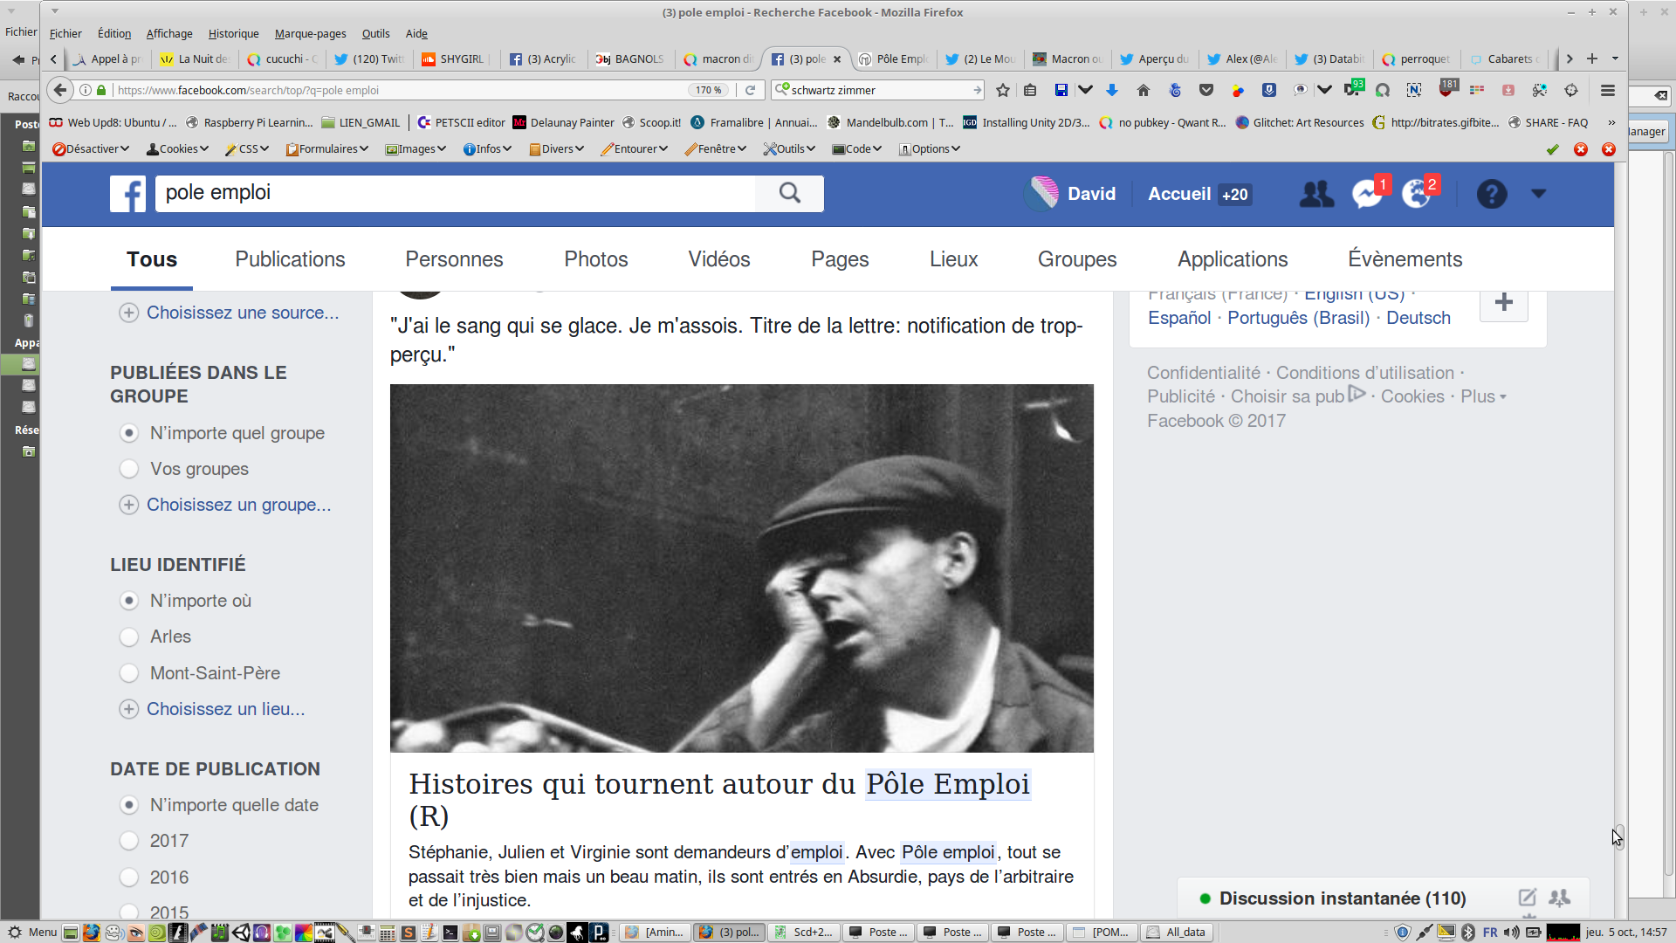The width and height of the screenshot is (1676, 943).
Task: Click Firefox home toolbar icon
Action: pyautogui.click(x=1144, y=90)
